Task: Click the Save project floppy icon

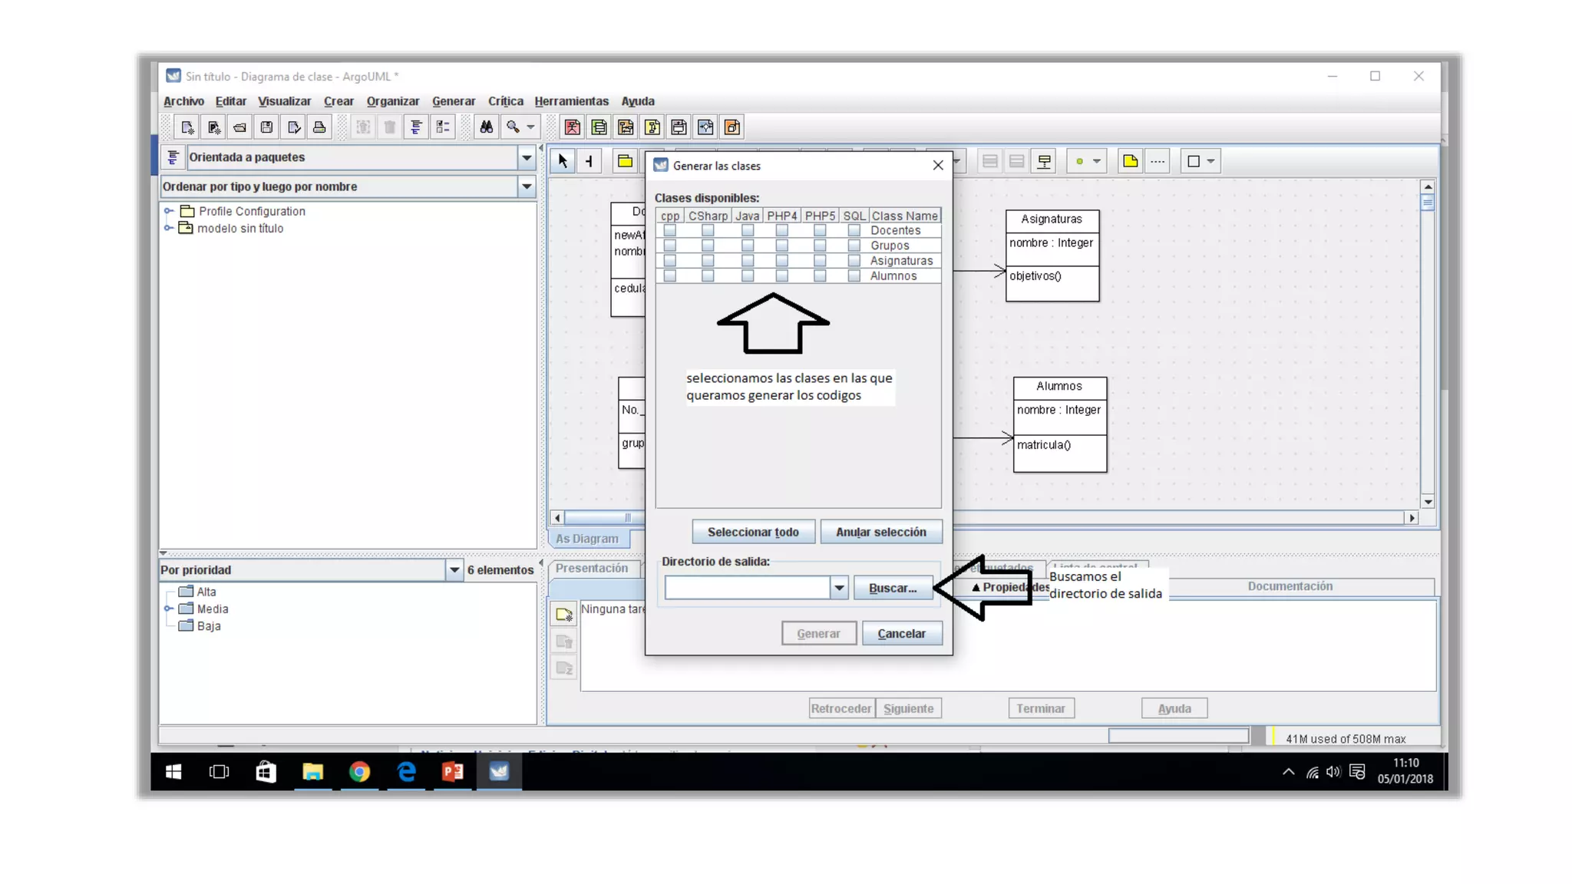Action: 266,127
